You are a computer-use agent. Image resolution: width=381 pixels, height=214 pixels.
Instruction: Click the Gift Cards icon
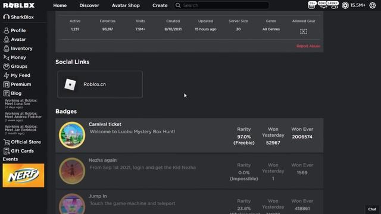[x=7, y=151]
